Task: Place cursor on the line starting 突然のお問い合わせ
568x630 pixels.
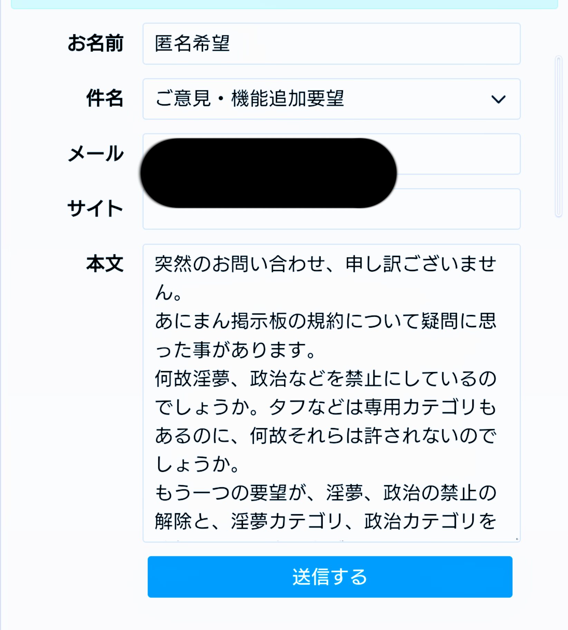Action: pyautogui.click(x=325, y=264)
